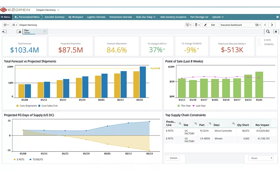This screenshot has width=280, height=171.
Task: Click the step back selection icon
Action: [4, 32]
